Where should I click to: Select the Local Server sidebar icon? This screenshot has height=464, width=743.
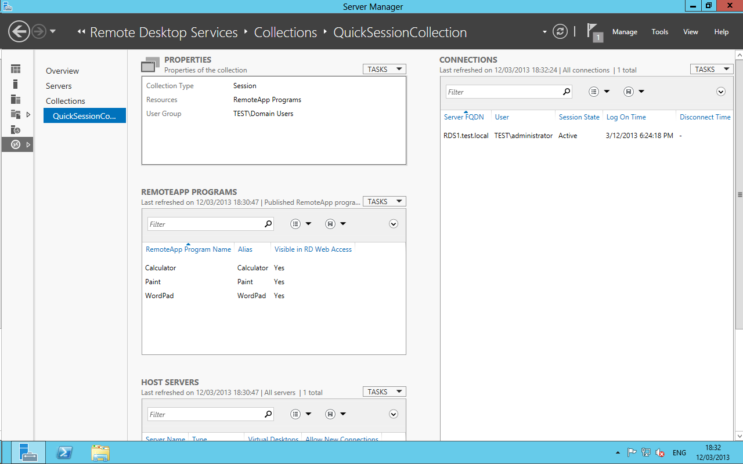[x=16, y=84]
